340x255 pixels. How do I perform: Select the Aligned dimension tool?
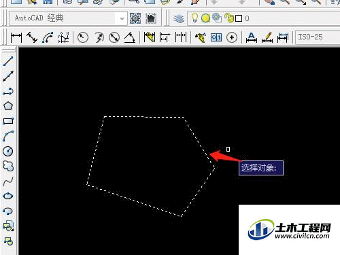[x=32, y=37]
